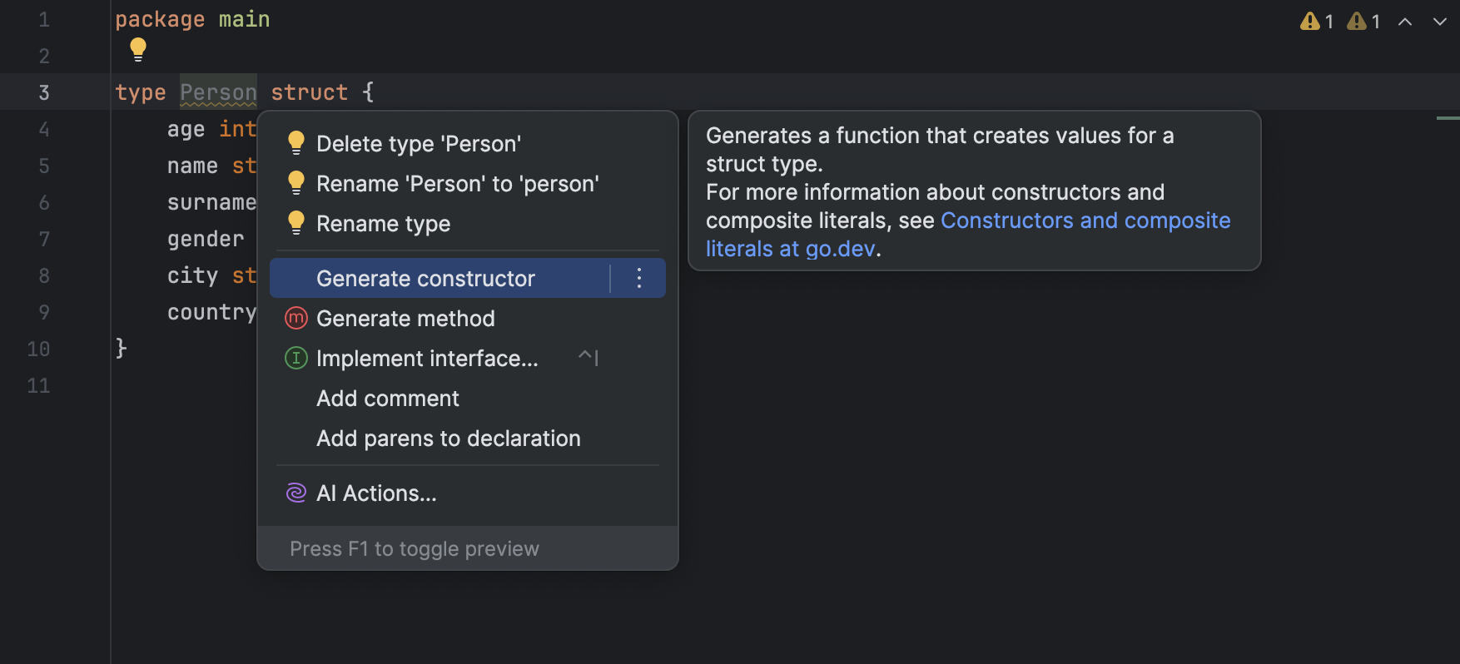1460x664 pixels.
Task: Select Generate constructor action
Action: [425, 278]
